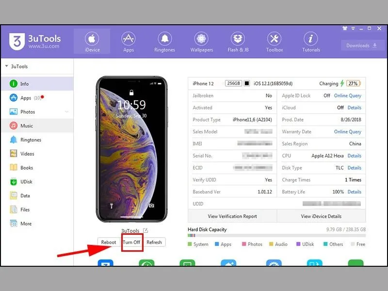Collapse the 3uTools tree node
The height and width of the screenshot is (291, 388).
point(6,66)
